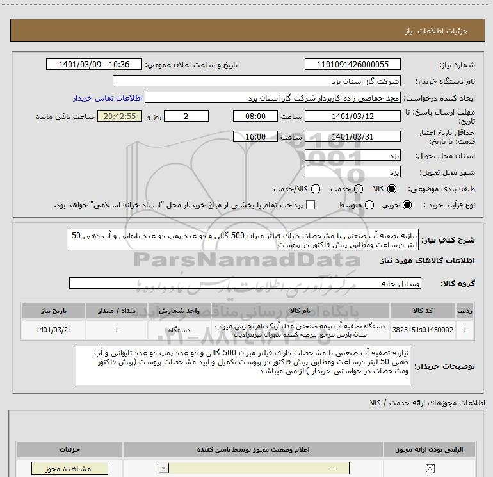The height and width of the screenshot is (477, 493).
Task: Click the اطلاعات کالاهای مورد نیاز heading
Action: pyautogui.click(x=428, y=261)
